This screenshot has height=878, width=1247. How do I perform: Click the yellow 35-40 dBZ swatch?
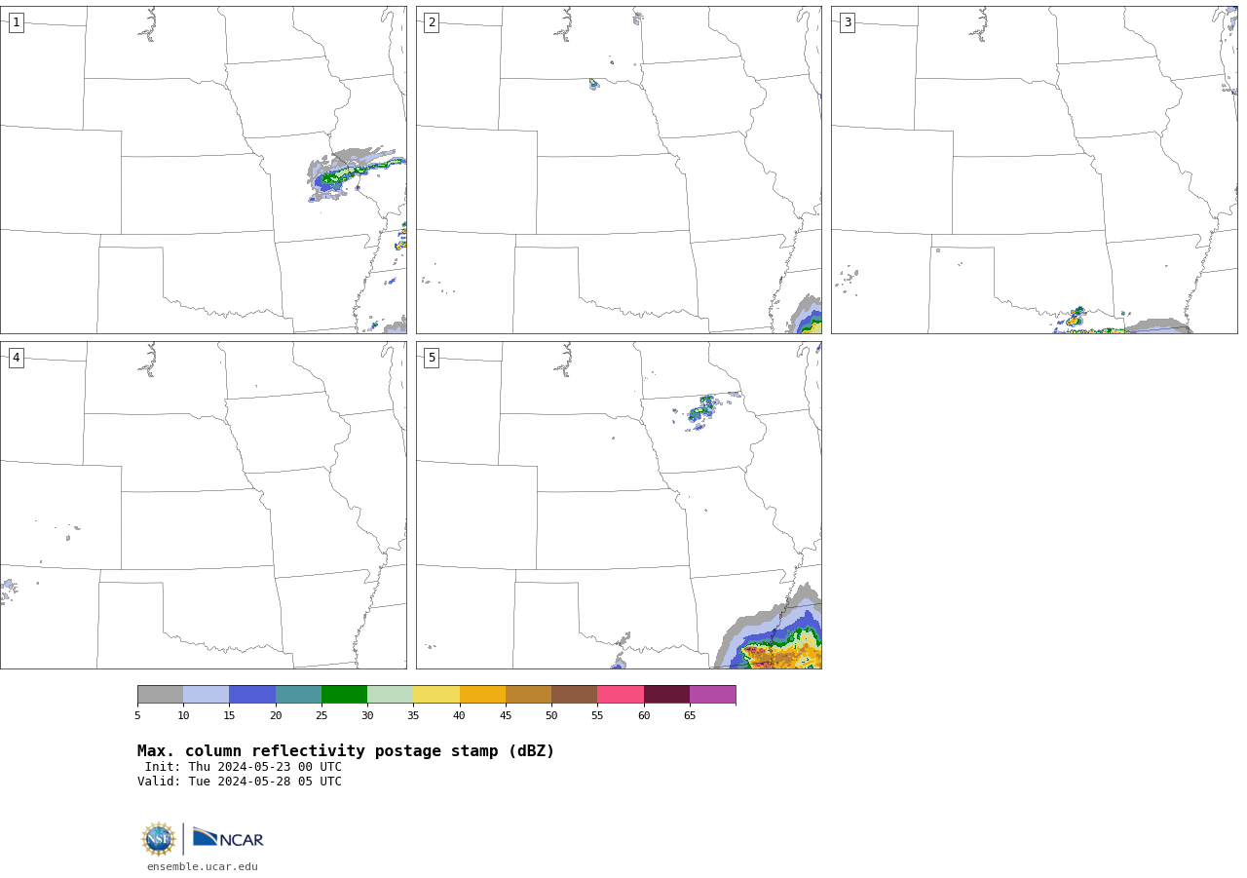pos(436,695)
